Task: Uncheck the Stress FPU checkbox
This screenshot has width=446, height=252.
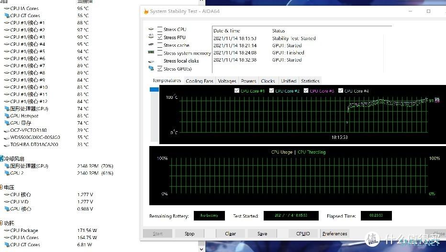Action: pyautogui.click(x=160, y=37)
